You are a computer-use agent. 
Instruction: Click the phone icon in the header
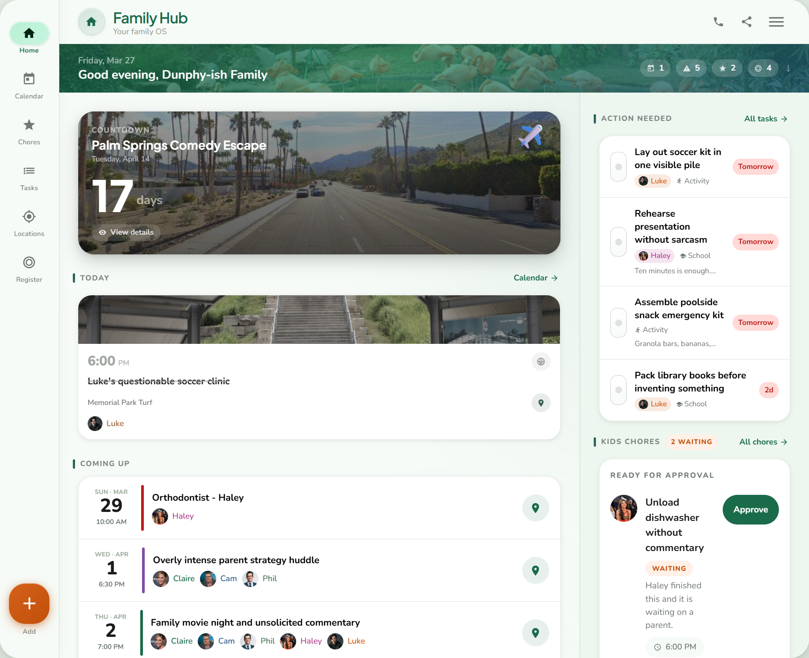click(718, 22)
